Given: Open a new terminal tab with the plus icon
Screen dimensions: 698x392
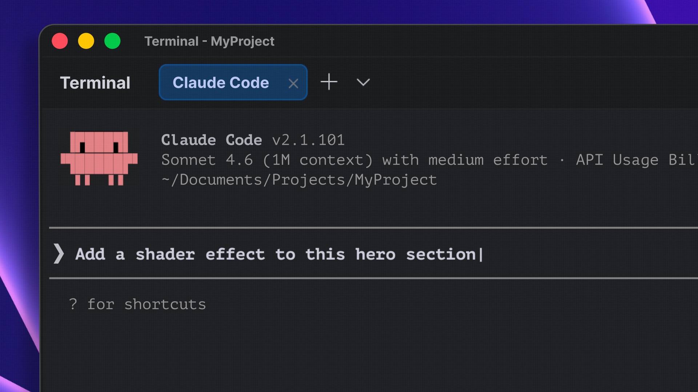Looking at the screenshot, I should (329, 82).
